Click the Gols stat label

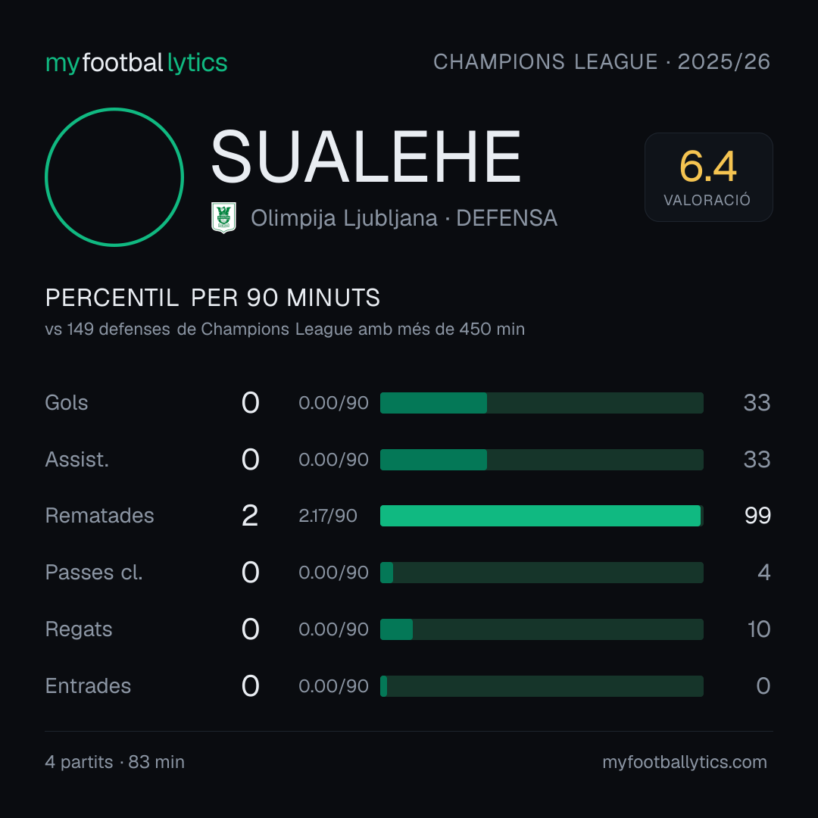pos(66,403)
